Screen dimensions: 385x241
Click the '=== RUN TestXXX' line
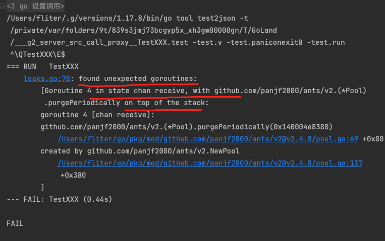click(x=43, y=66)
